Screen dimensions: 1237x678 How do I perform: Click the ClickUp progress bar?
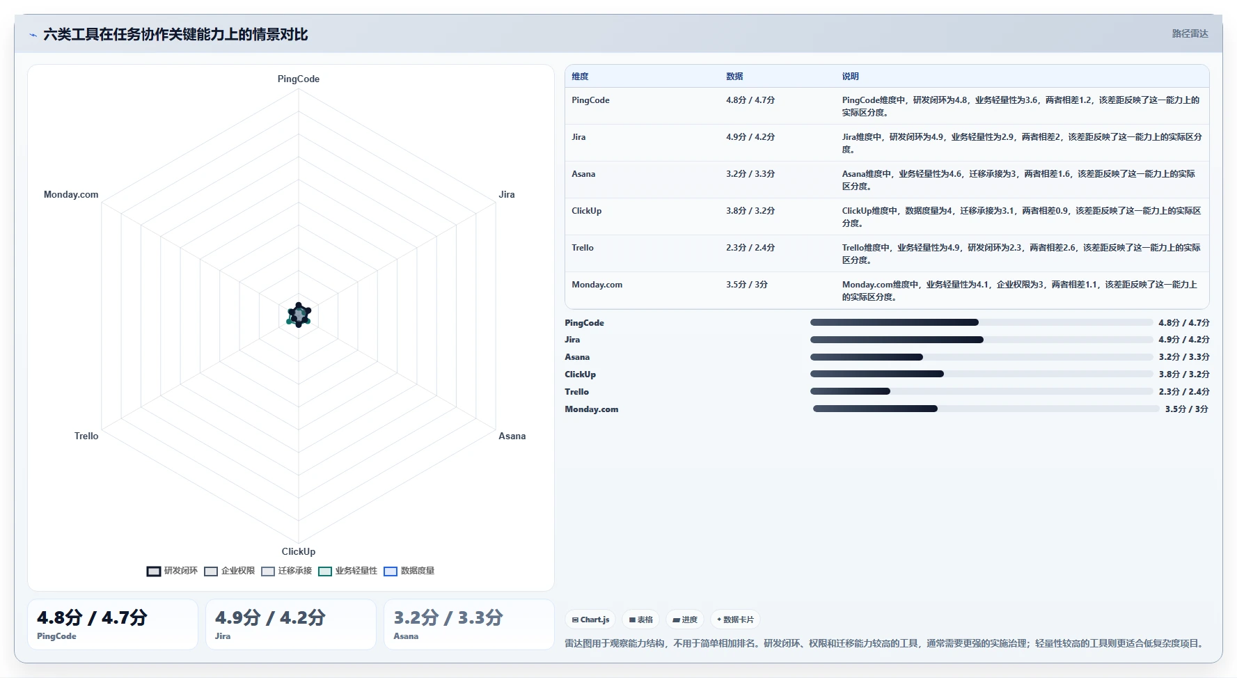click(982, 374)
